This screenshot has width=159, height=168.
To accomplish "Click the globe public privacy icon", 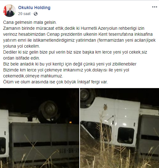I will tap(36, 14).
